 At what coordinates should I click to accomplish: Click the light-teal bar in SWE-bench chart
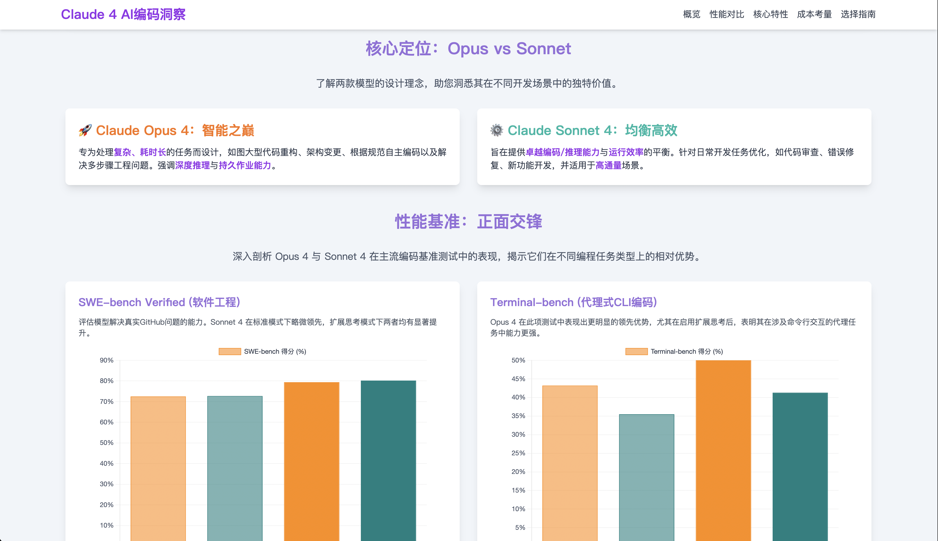tap(235, 468)
